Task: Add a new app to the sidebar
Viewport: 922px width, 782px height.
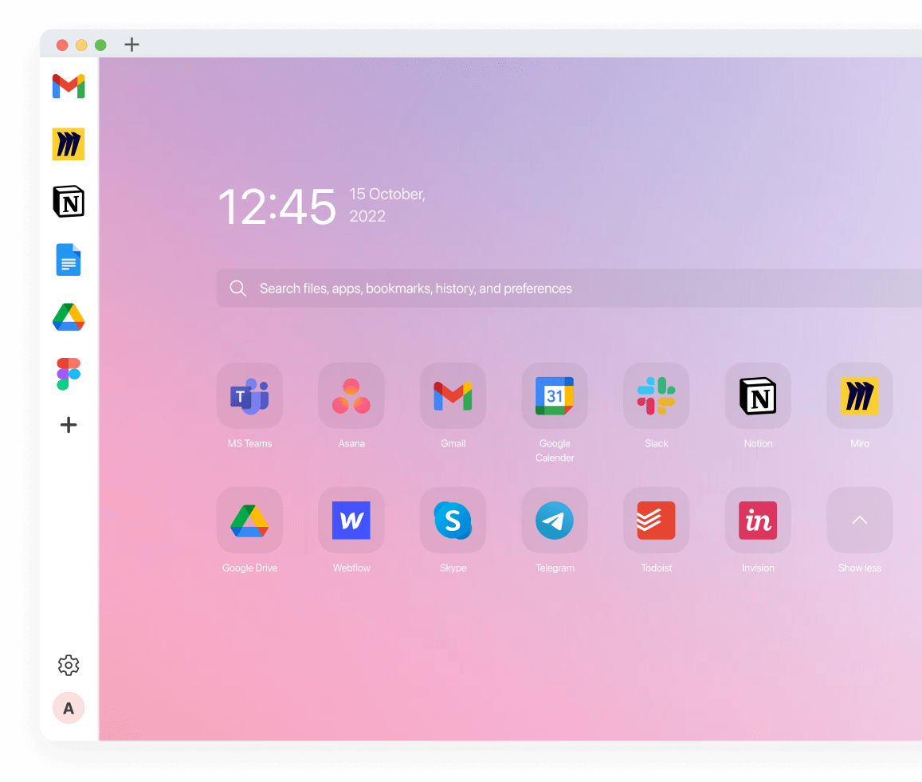Action: [69, 425]
